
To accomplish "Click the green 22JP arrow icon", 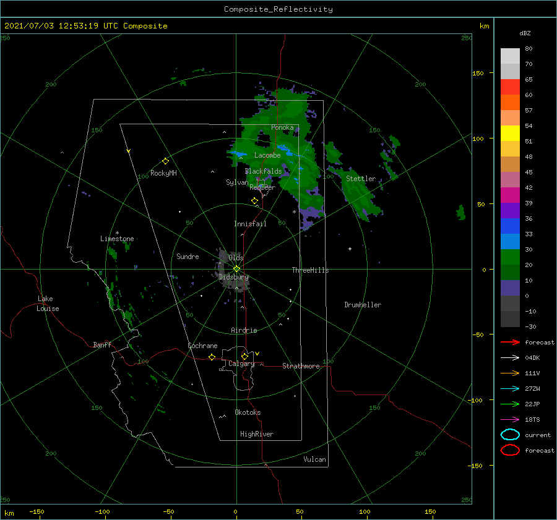I will coord(510,404).
